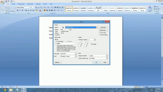
Task: Open File Explorer from the taskbar
Action: pyautogui.click(x=11, y=90)
